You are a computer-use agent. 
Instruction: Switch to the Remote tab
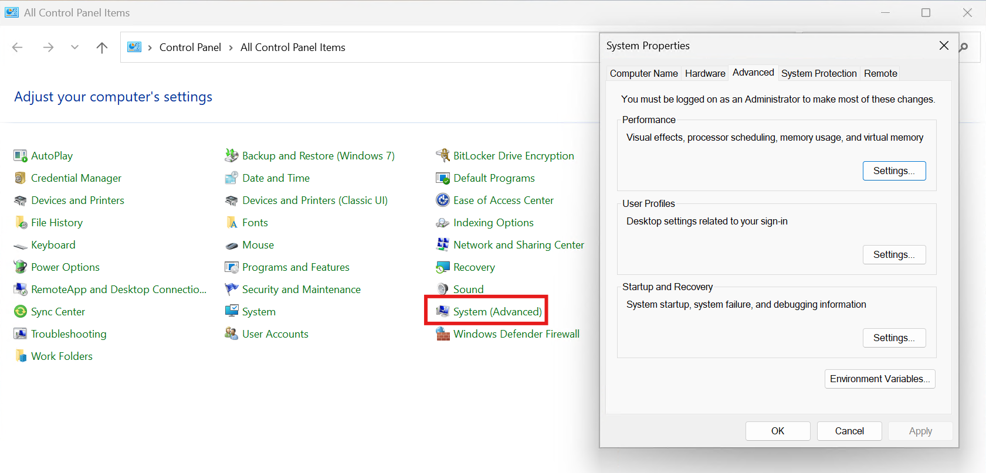click(880, 73)
